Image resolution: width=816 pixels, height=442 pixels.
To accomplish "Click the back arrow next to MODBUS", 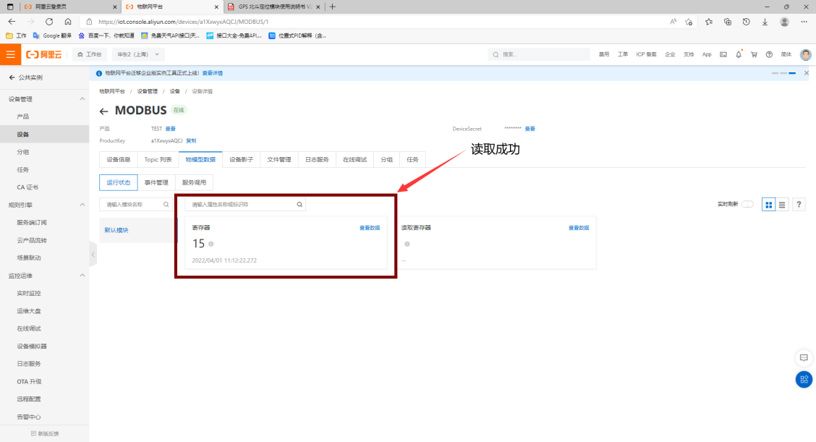I will click(103, 110).
